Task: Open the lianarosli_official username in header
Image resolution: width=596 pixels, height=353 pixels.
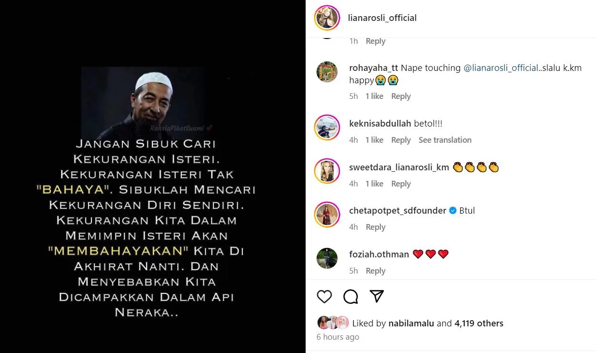Action: coord(382,18)
